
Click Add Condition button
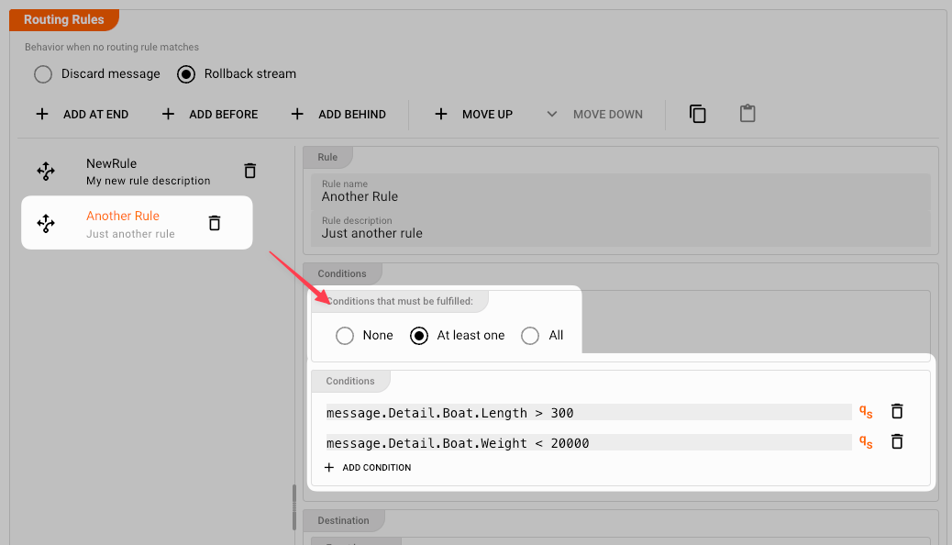368,468
